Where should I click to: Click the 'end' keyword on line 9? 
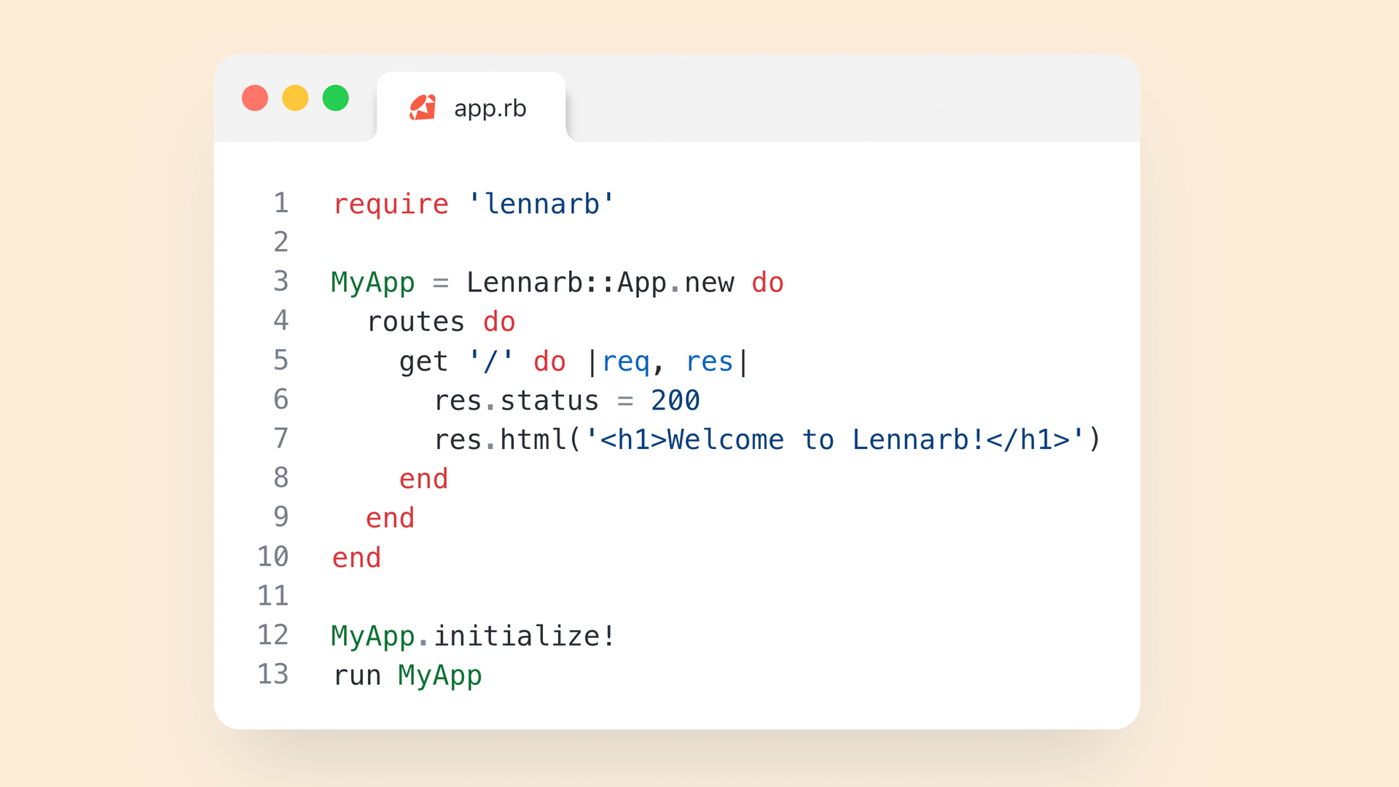coord(390,518)
